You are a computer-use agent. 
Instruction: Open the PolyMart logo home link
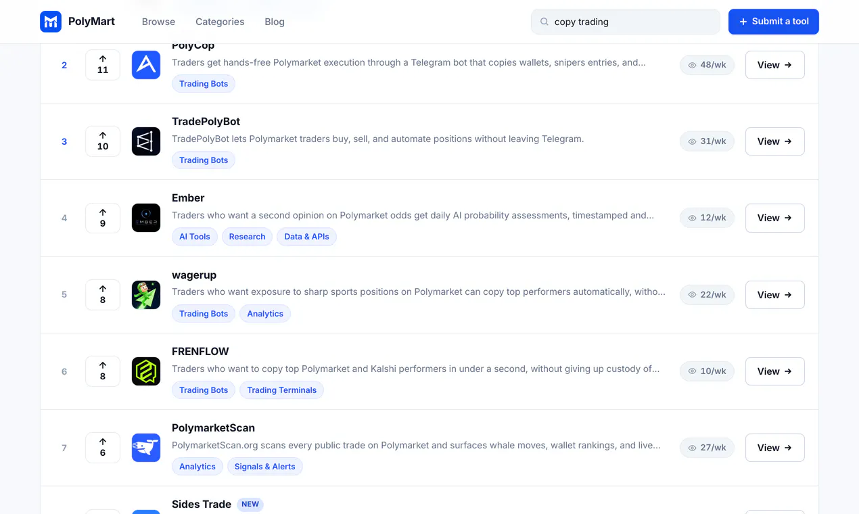[x=77, y=22]
